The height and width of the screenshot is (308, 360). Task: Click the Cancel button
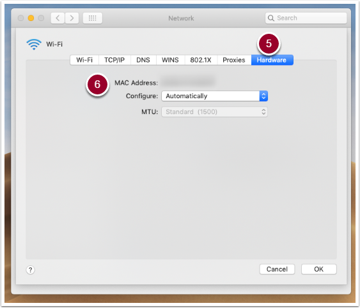(x=277, y=269)
